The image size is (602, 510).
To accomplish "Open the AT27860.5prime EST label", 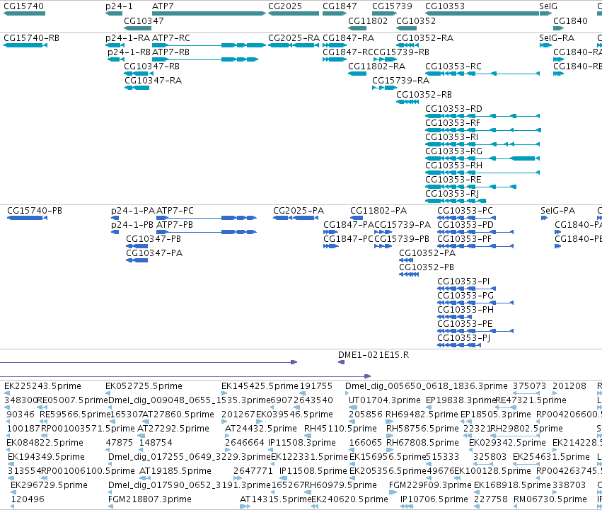I will click(178, 415).
